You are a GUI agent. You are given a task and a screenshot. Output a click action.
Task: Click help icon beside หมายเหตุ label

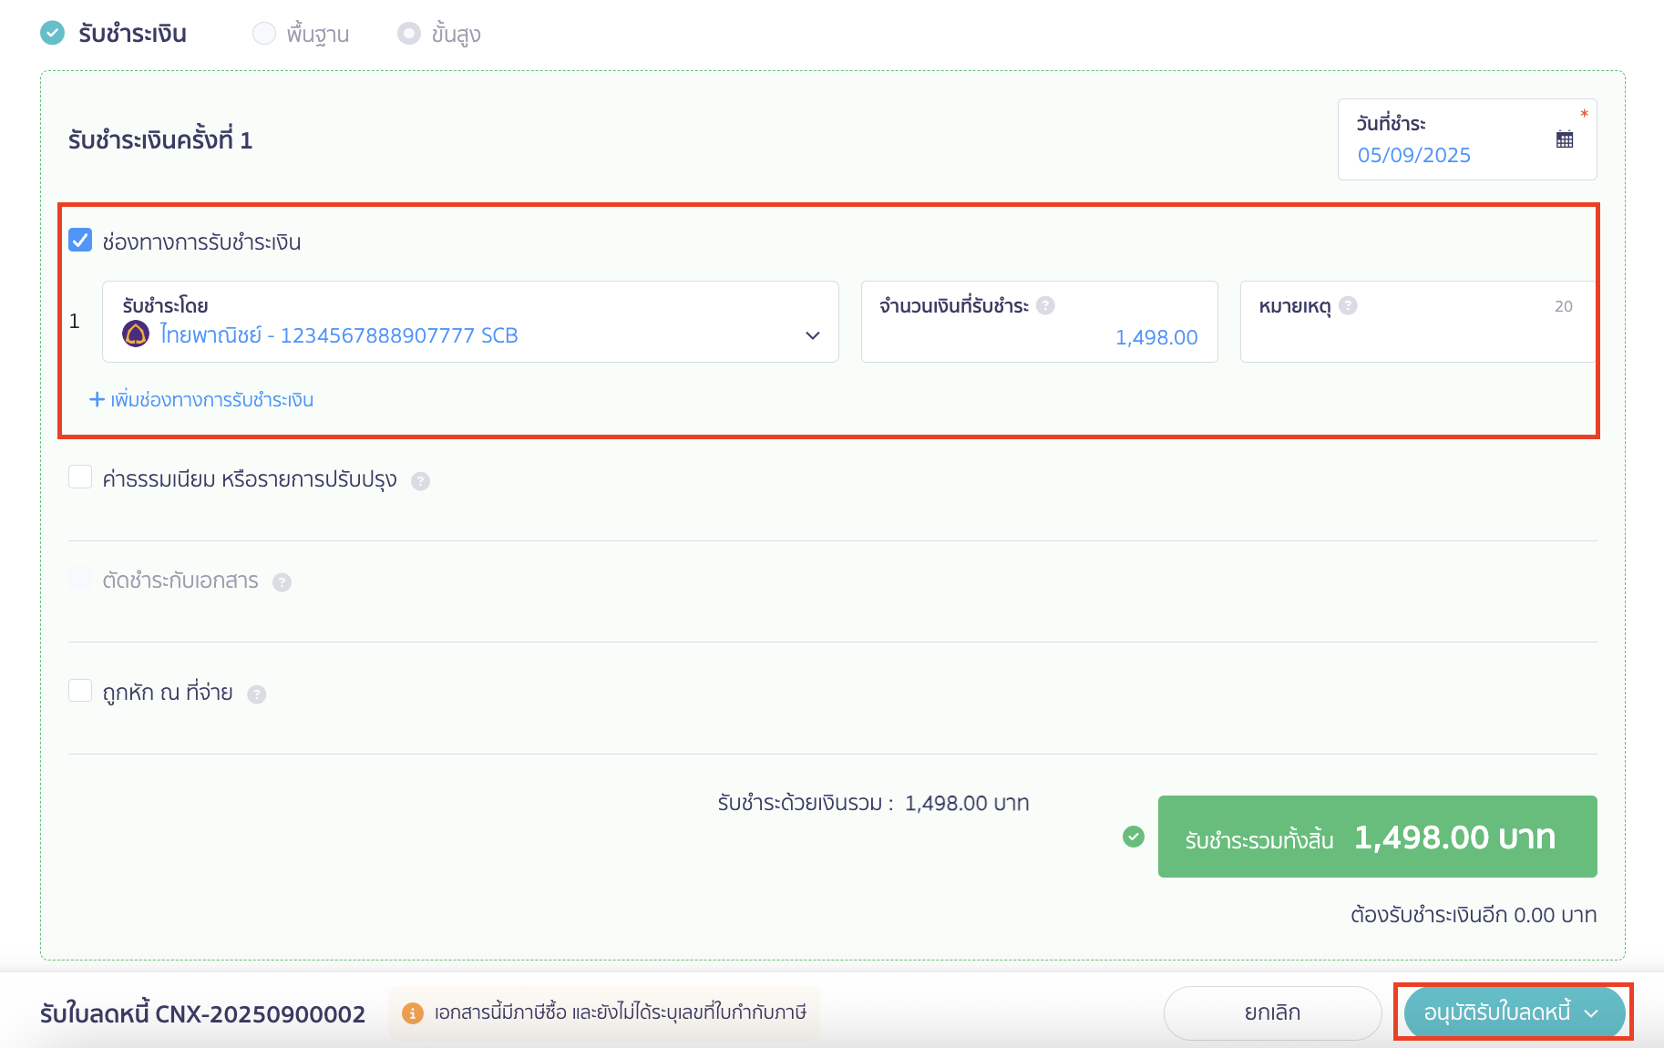tap(1348, 306)
